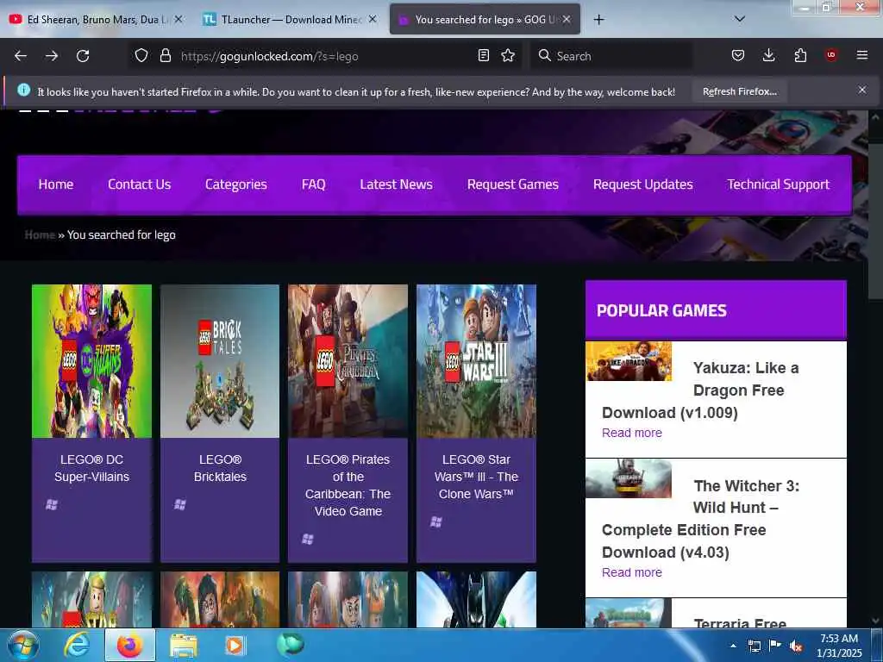The height and width of the screenshot is (662, 883).
Task: Open the Windows Start button
Action: (22, 645)
